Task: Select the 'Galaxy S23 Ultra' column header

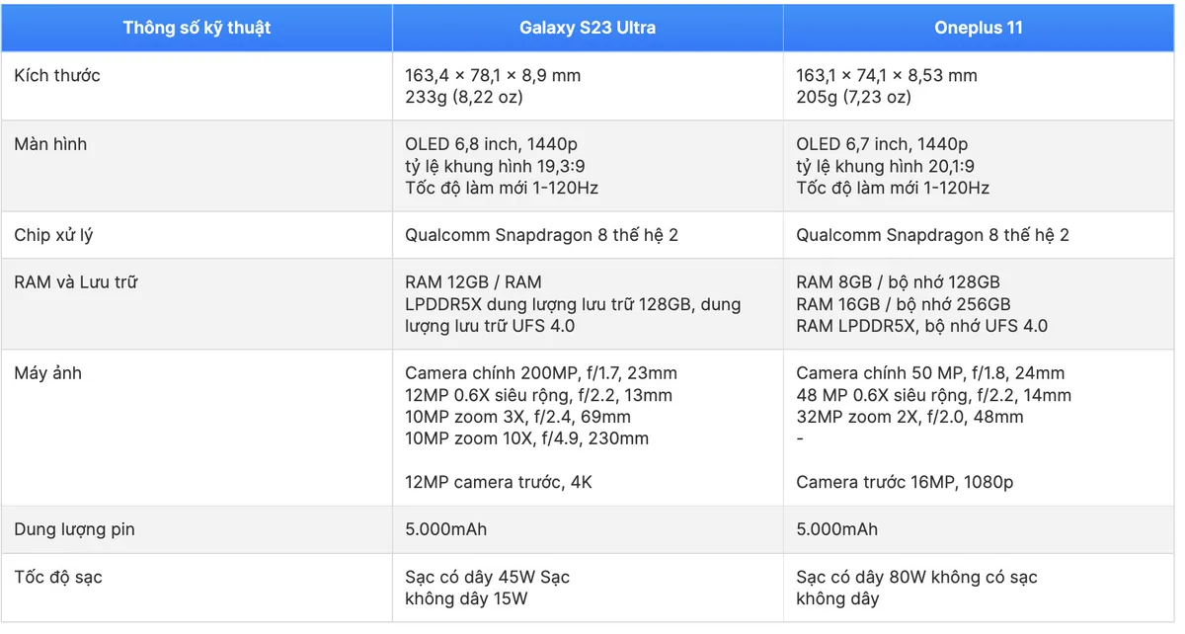Action: (x=588, y=28)
